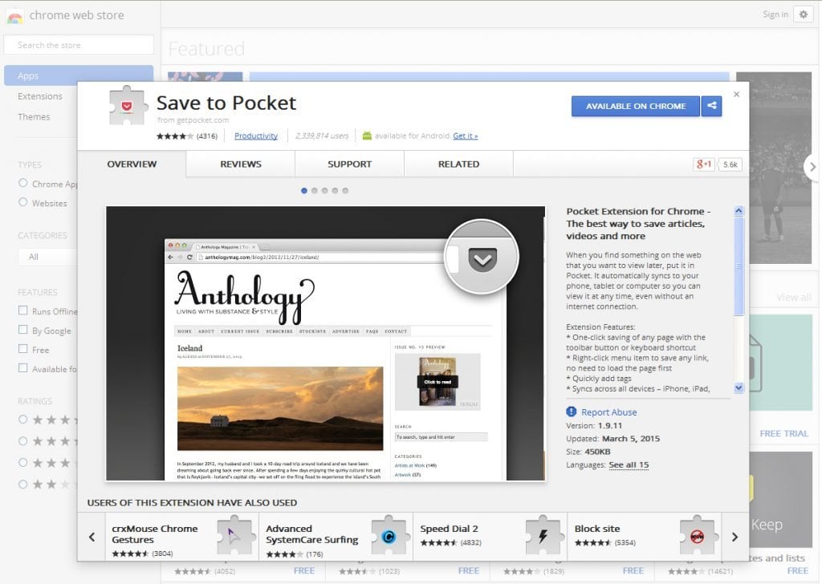This screenshot has width=822, height=584.
Task: Open the Advanced SystemCare Surfing icon
Action: pos(389,535)
